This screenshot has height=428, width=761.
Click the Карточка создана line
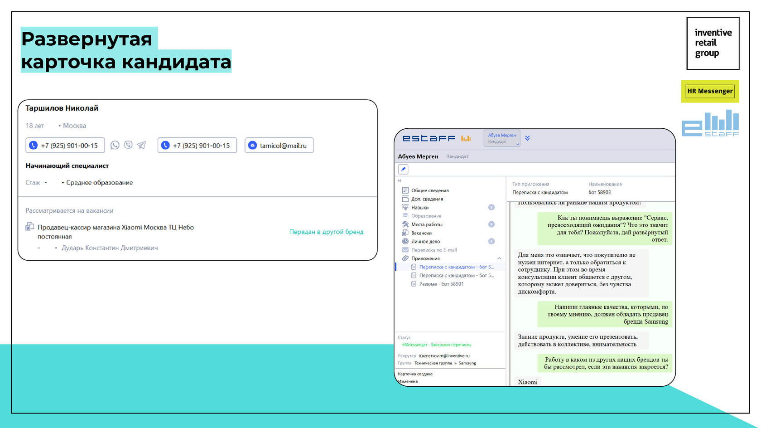415,374
